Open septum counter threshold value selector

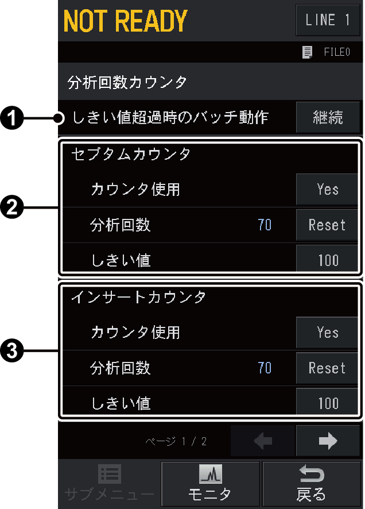327,259
